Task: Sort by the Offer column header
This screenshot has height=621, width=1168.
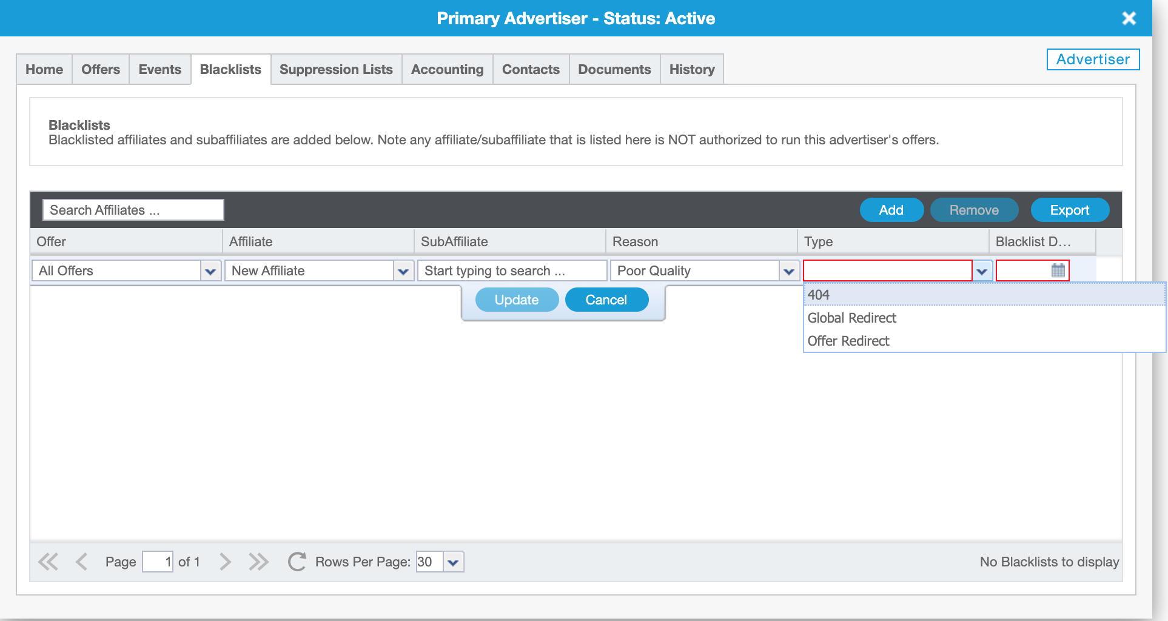Action: pos(126,241)
